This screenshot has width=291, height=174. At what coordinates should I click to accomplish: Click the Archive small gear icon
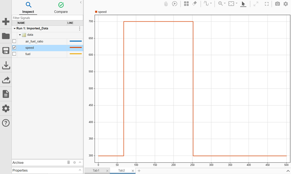75,162
